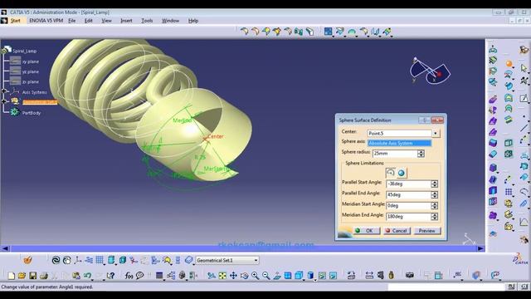531x299 pixels.
Task: Click the horizontal scrollbar left arrow
Action: [x=5, y=248]
